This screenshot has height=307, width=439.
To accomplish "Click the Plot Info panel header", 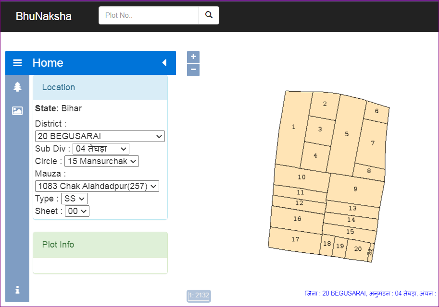I will click(58, 245).
